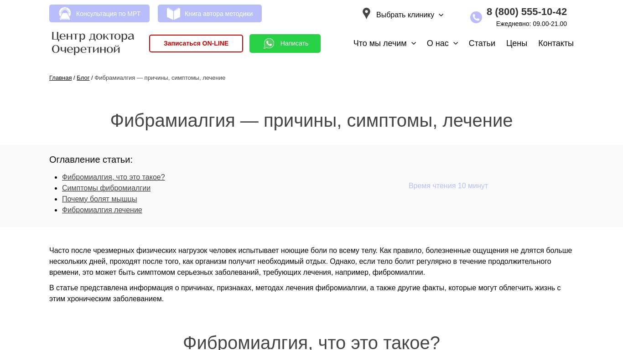Open the Цены page
Image resolution: width=623 pixels, height=350 pixels.
click(516, 43)
